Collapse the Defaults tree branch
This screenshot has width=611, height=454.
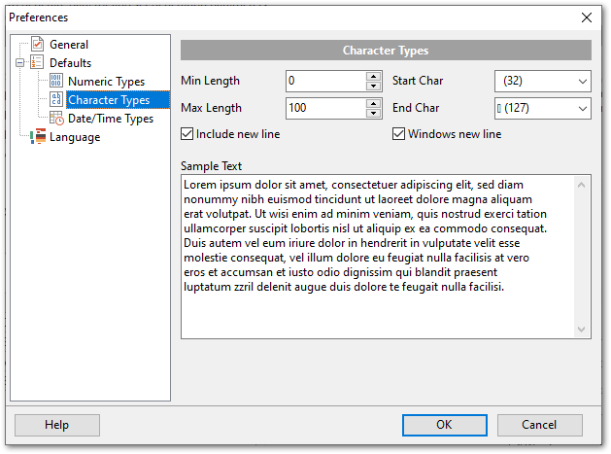pyautogui.click(x=19, y=63)
